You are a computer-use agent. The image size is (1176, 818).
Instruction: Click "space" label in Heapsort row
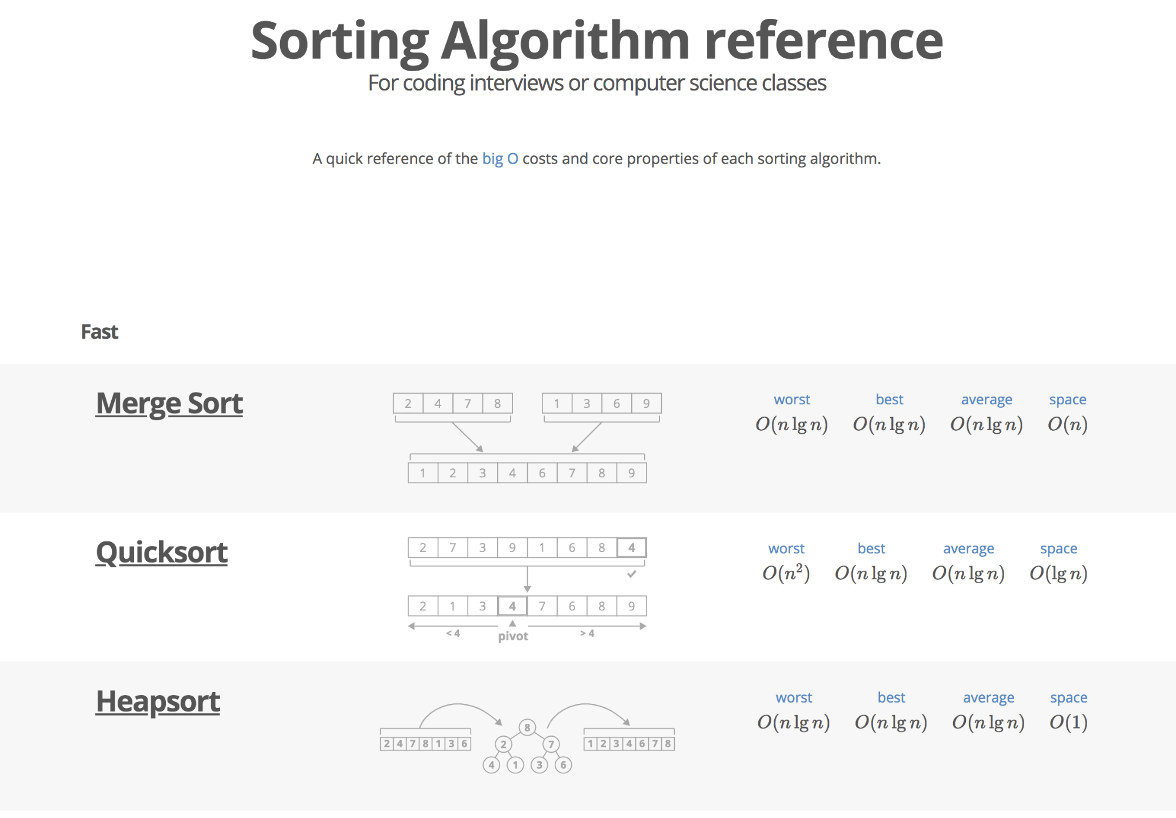tap(1068, 697)
